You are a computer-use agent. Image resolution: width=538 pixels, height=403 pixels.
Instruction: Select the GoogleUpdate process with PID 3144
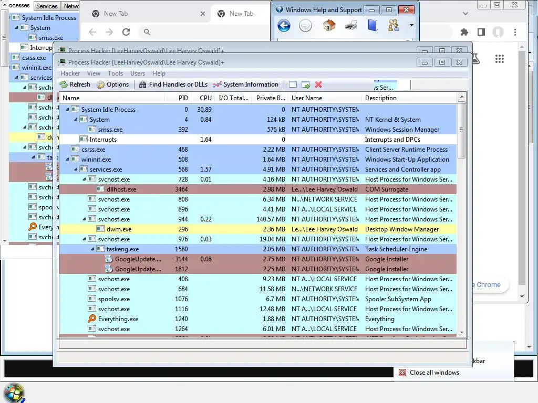point(257,259)
